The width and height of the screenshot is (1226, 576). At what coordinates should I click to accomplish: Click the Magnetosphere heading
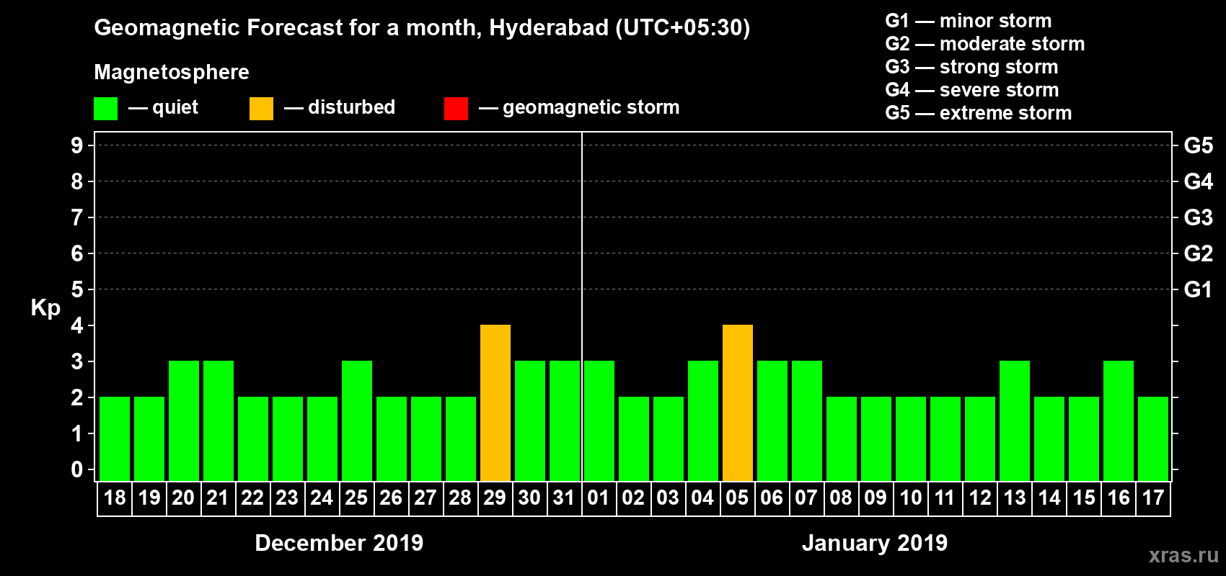[x=172, y=73]
